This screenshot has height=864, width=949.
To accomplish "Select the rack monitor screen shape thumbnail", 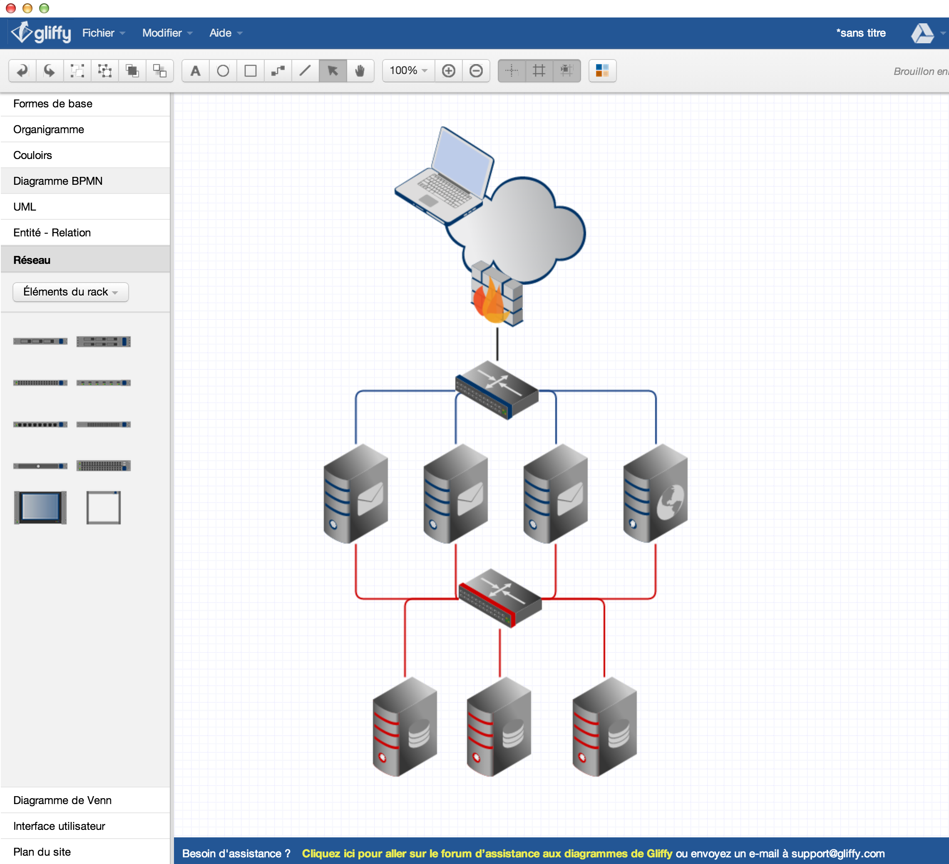I will (40, 507).
